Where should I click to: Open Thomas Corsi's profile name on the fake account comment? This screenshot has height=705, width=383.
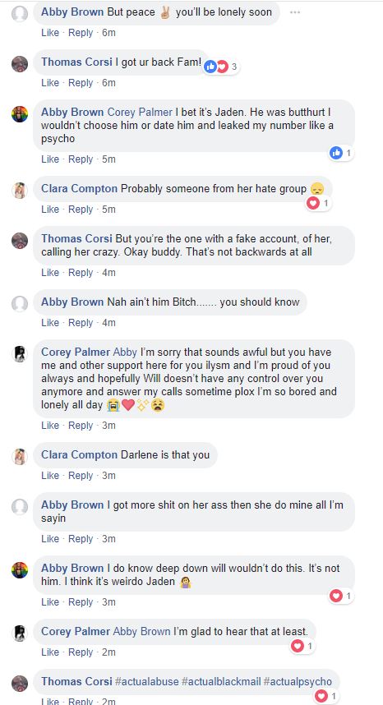point(77,239)
